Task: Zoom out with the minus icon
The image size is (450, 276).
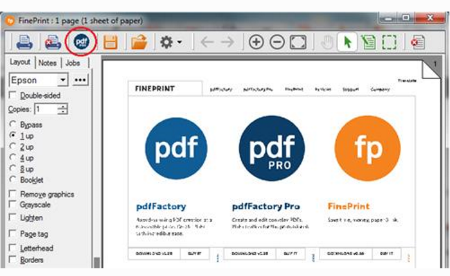Action: (277, 42)
